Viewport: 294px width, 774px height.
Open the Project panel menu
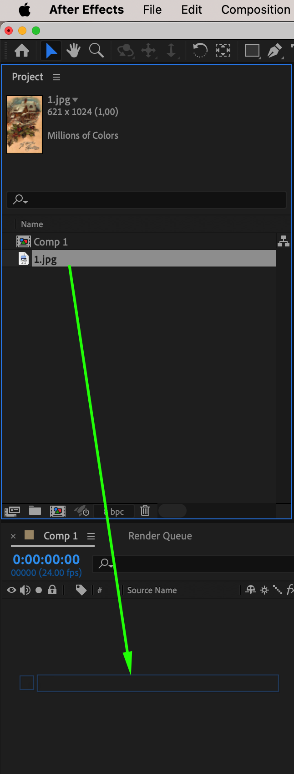(x=56, y=77)
